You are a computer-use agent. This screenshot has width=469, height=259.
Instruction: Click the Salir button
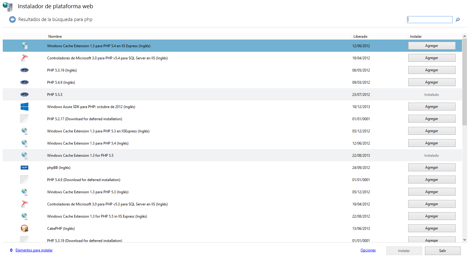443,251
